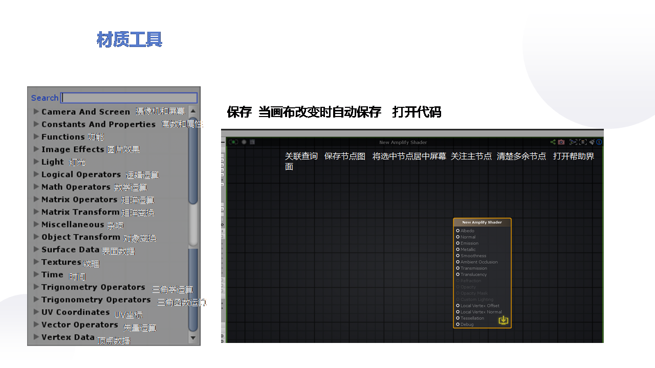The image size is (655, 368).
Task: Select the Surface Data category row
Action: pyautogui.click(x=108, y=249)
